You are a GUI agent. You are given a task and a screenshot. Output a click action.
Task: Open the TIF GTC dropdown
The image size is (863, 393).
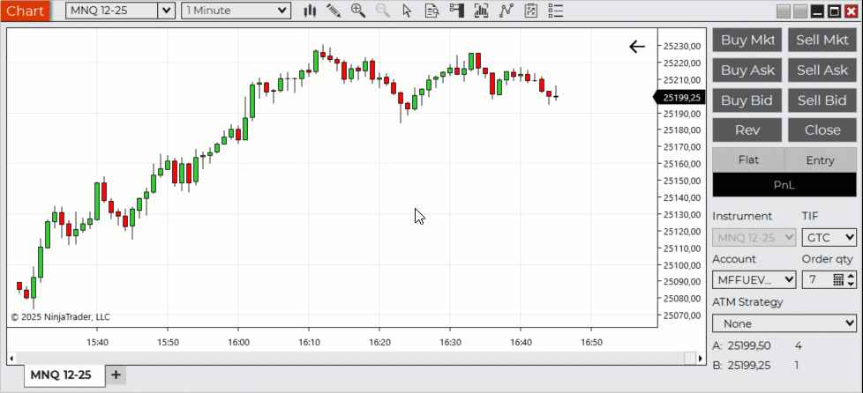829,237
